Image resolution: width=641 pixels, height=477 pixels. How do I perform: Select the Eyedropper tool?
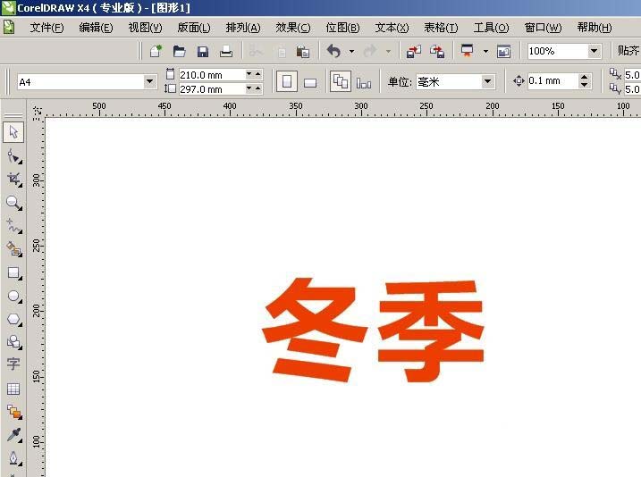[13, 435]
